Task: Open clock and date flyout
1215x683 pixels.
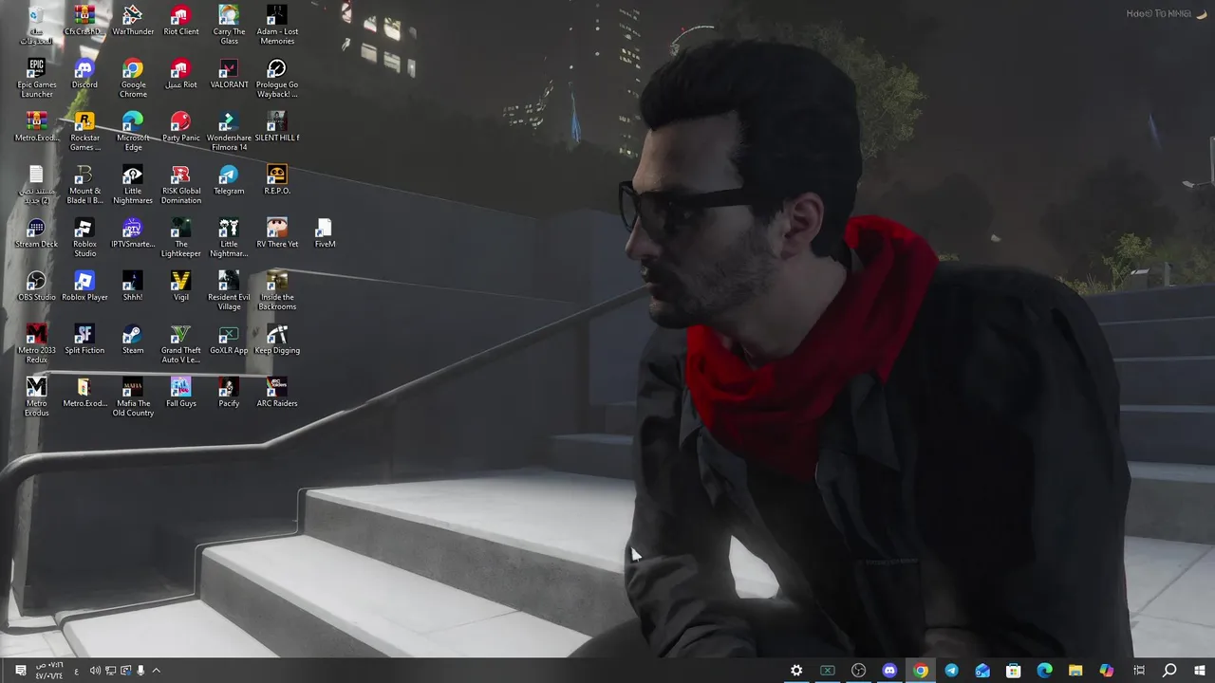Action: [x=48, y=671]
